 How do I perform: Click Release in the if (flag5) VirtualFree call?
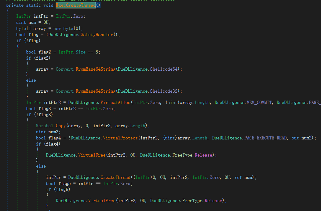(x=213, y=201)
